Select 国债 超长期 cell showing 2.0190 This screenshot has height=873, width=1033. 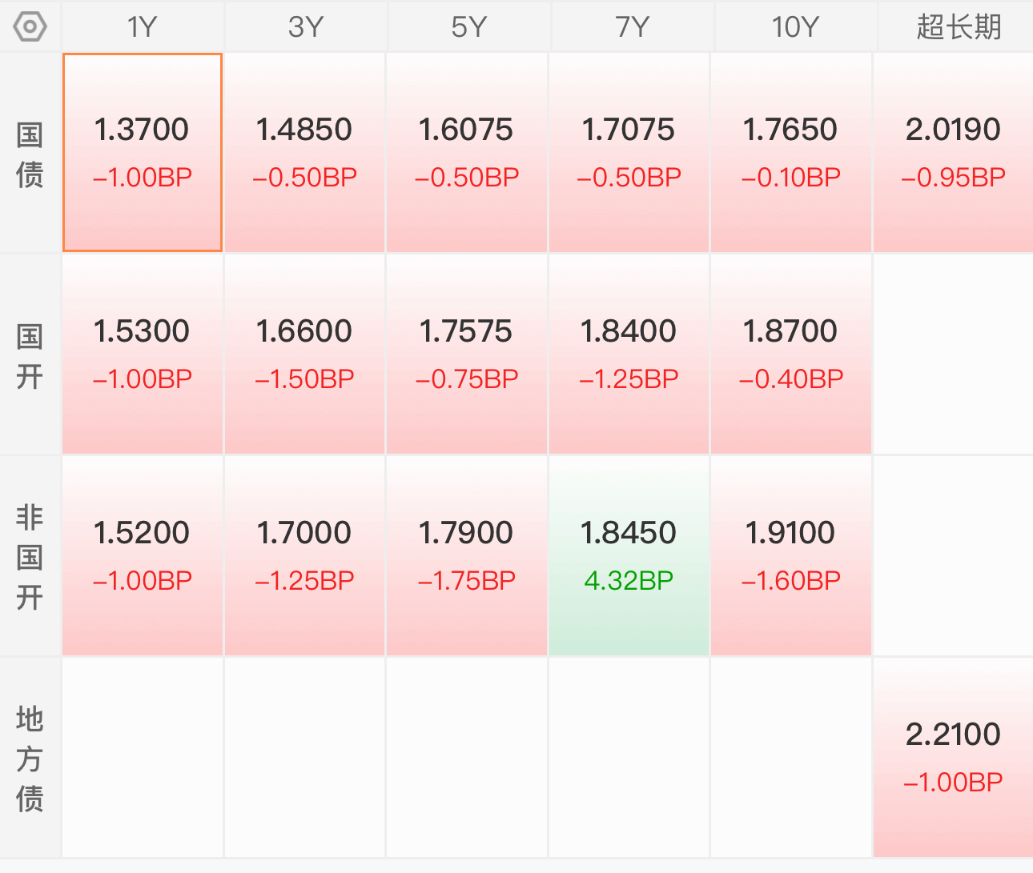tap(953, 153)
